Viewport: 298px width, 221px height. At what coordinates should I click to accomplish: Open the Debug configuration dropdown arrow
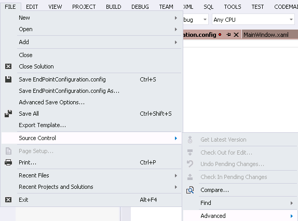pos(205,20)
